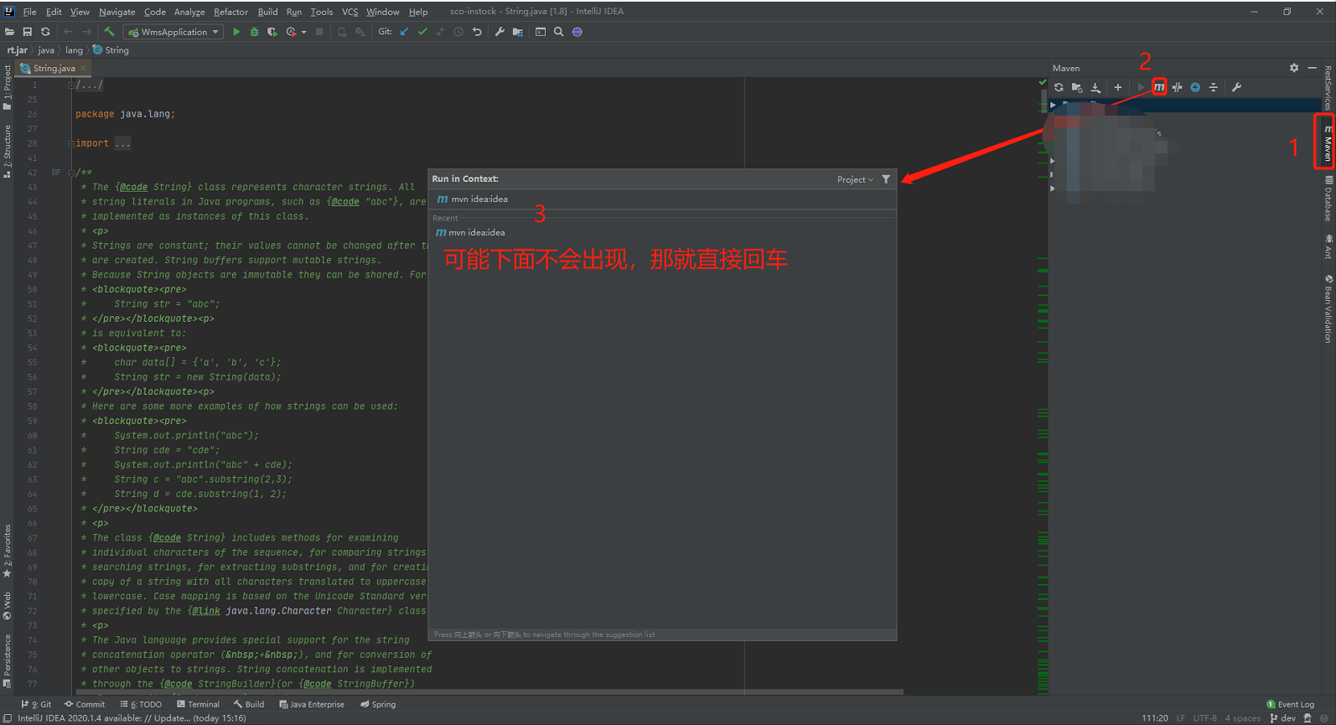Viewport: 1336px width, 725px height.
Task: Select the WmsApplication run configuration dropdown
Action: point(173,32)
